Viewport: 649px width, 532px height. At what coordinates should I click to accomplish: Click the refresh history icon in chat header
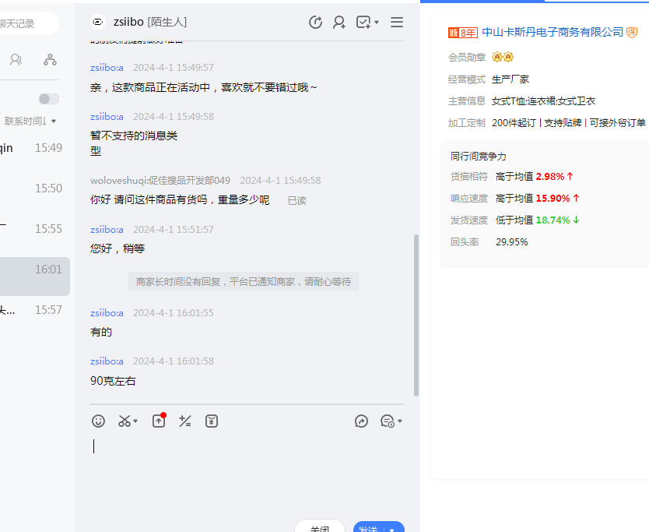point(315,23)
